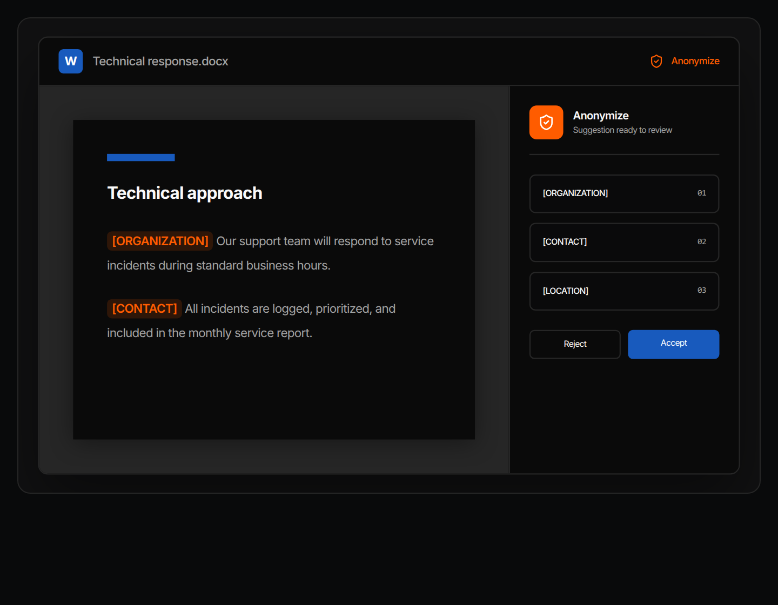Click the blue Accept button
Screen dimensions: 778x605
click(x=674, y=344)
